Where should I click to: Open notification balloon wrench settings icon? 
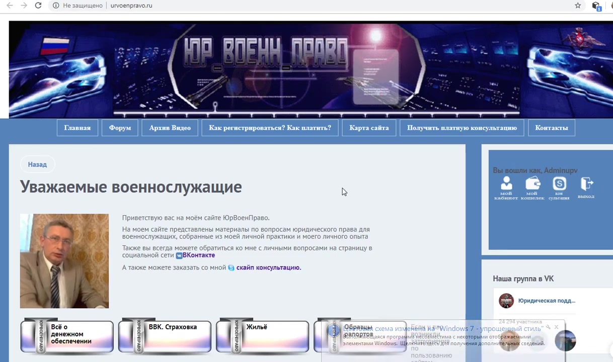[x=548, y=327]
